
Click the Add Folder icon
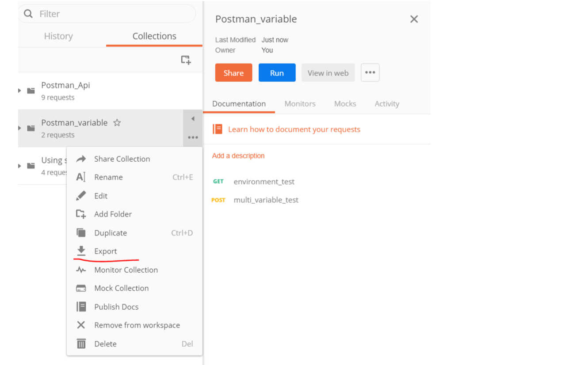coord(81,214)
